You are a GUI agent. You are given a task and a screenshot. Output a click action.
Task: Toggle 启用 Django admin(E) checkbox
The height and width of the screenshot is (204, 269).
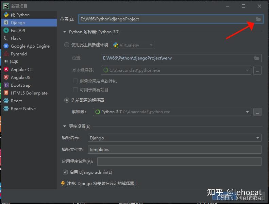65,172
